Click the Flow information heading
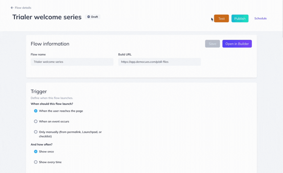Viewport: 283px width, 173px height. tap(50, 44)
